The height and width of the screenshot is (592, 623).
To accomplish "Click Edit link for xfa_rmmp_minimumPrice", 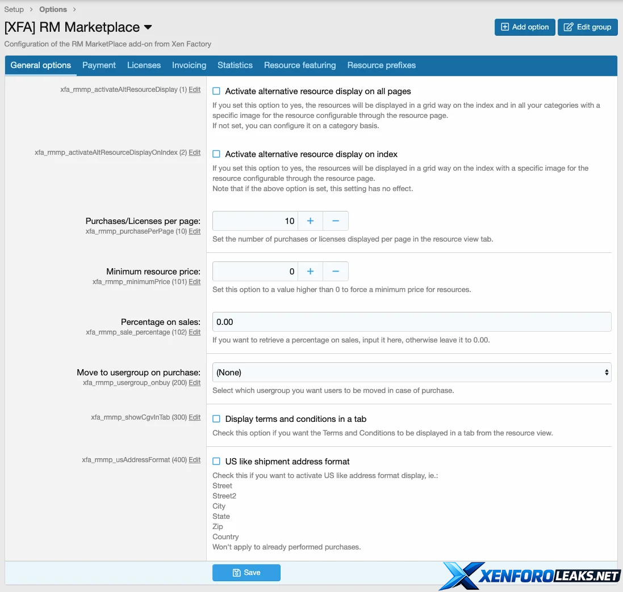I will [194, 282].
